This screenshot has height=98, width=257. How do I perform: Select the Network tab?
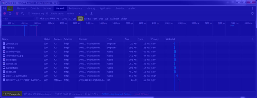pyautogui.click(x=60, y=8)
